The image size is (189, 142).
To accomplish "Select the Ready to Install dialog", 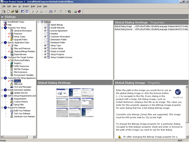I will tap(57, 51).
